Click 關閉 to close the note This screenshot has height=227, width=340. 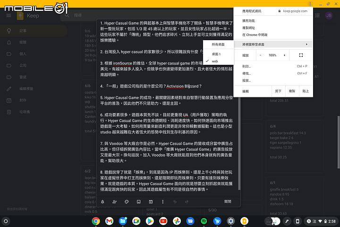click(228, 201)
